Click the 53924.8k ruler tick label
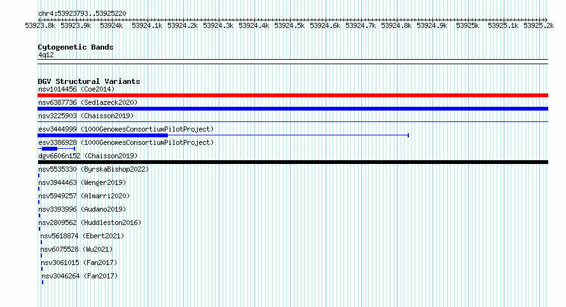The width and height of the screenshot is (566, 307). click(x=396, y=25)
